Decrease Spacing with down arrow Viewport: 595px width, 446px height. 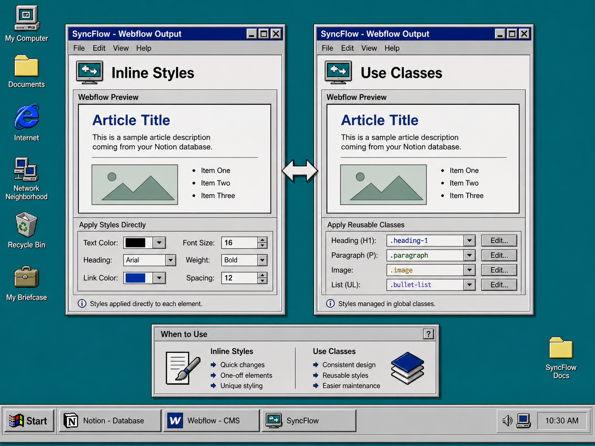coord(262,281)
